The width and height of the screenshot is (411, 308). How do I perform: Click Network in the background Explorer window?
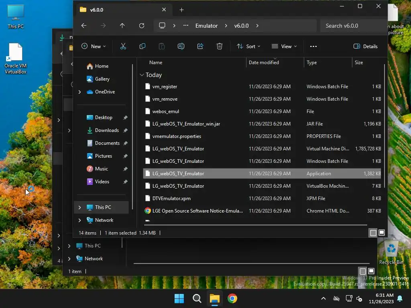pyautogui.click(x=94, y=259)
